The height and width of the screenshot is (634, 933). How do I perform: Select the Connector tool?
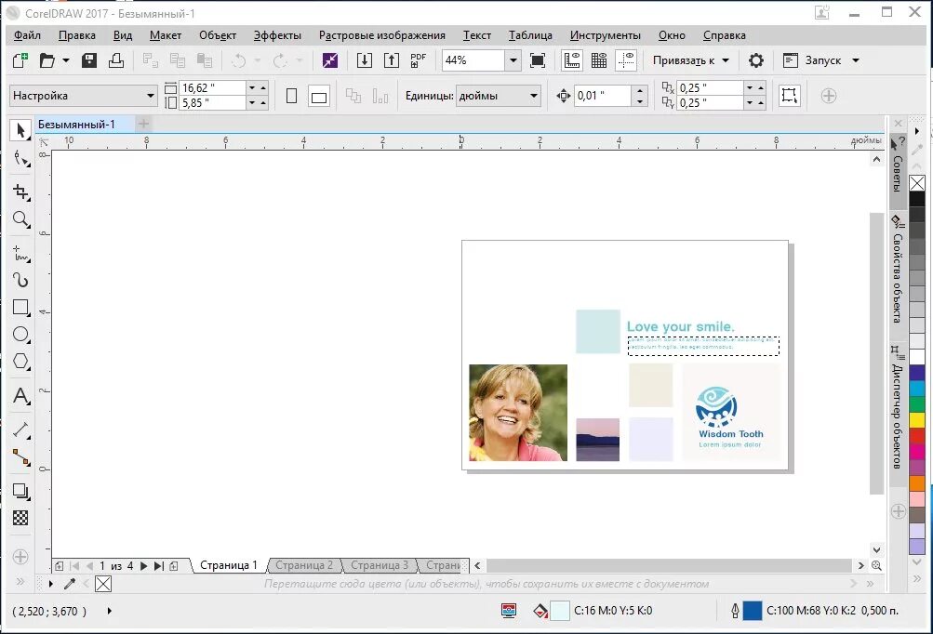(x=20, y=456)
